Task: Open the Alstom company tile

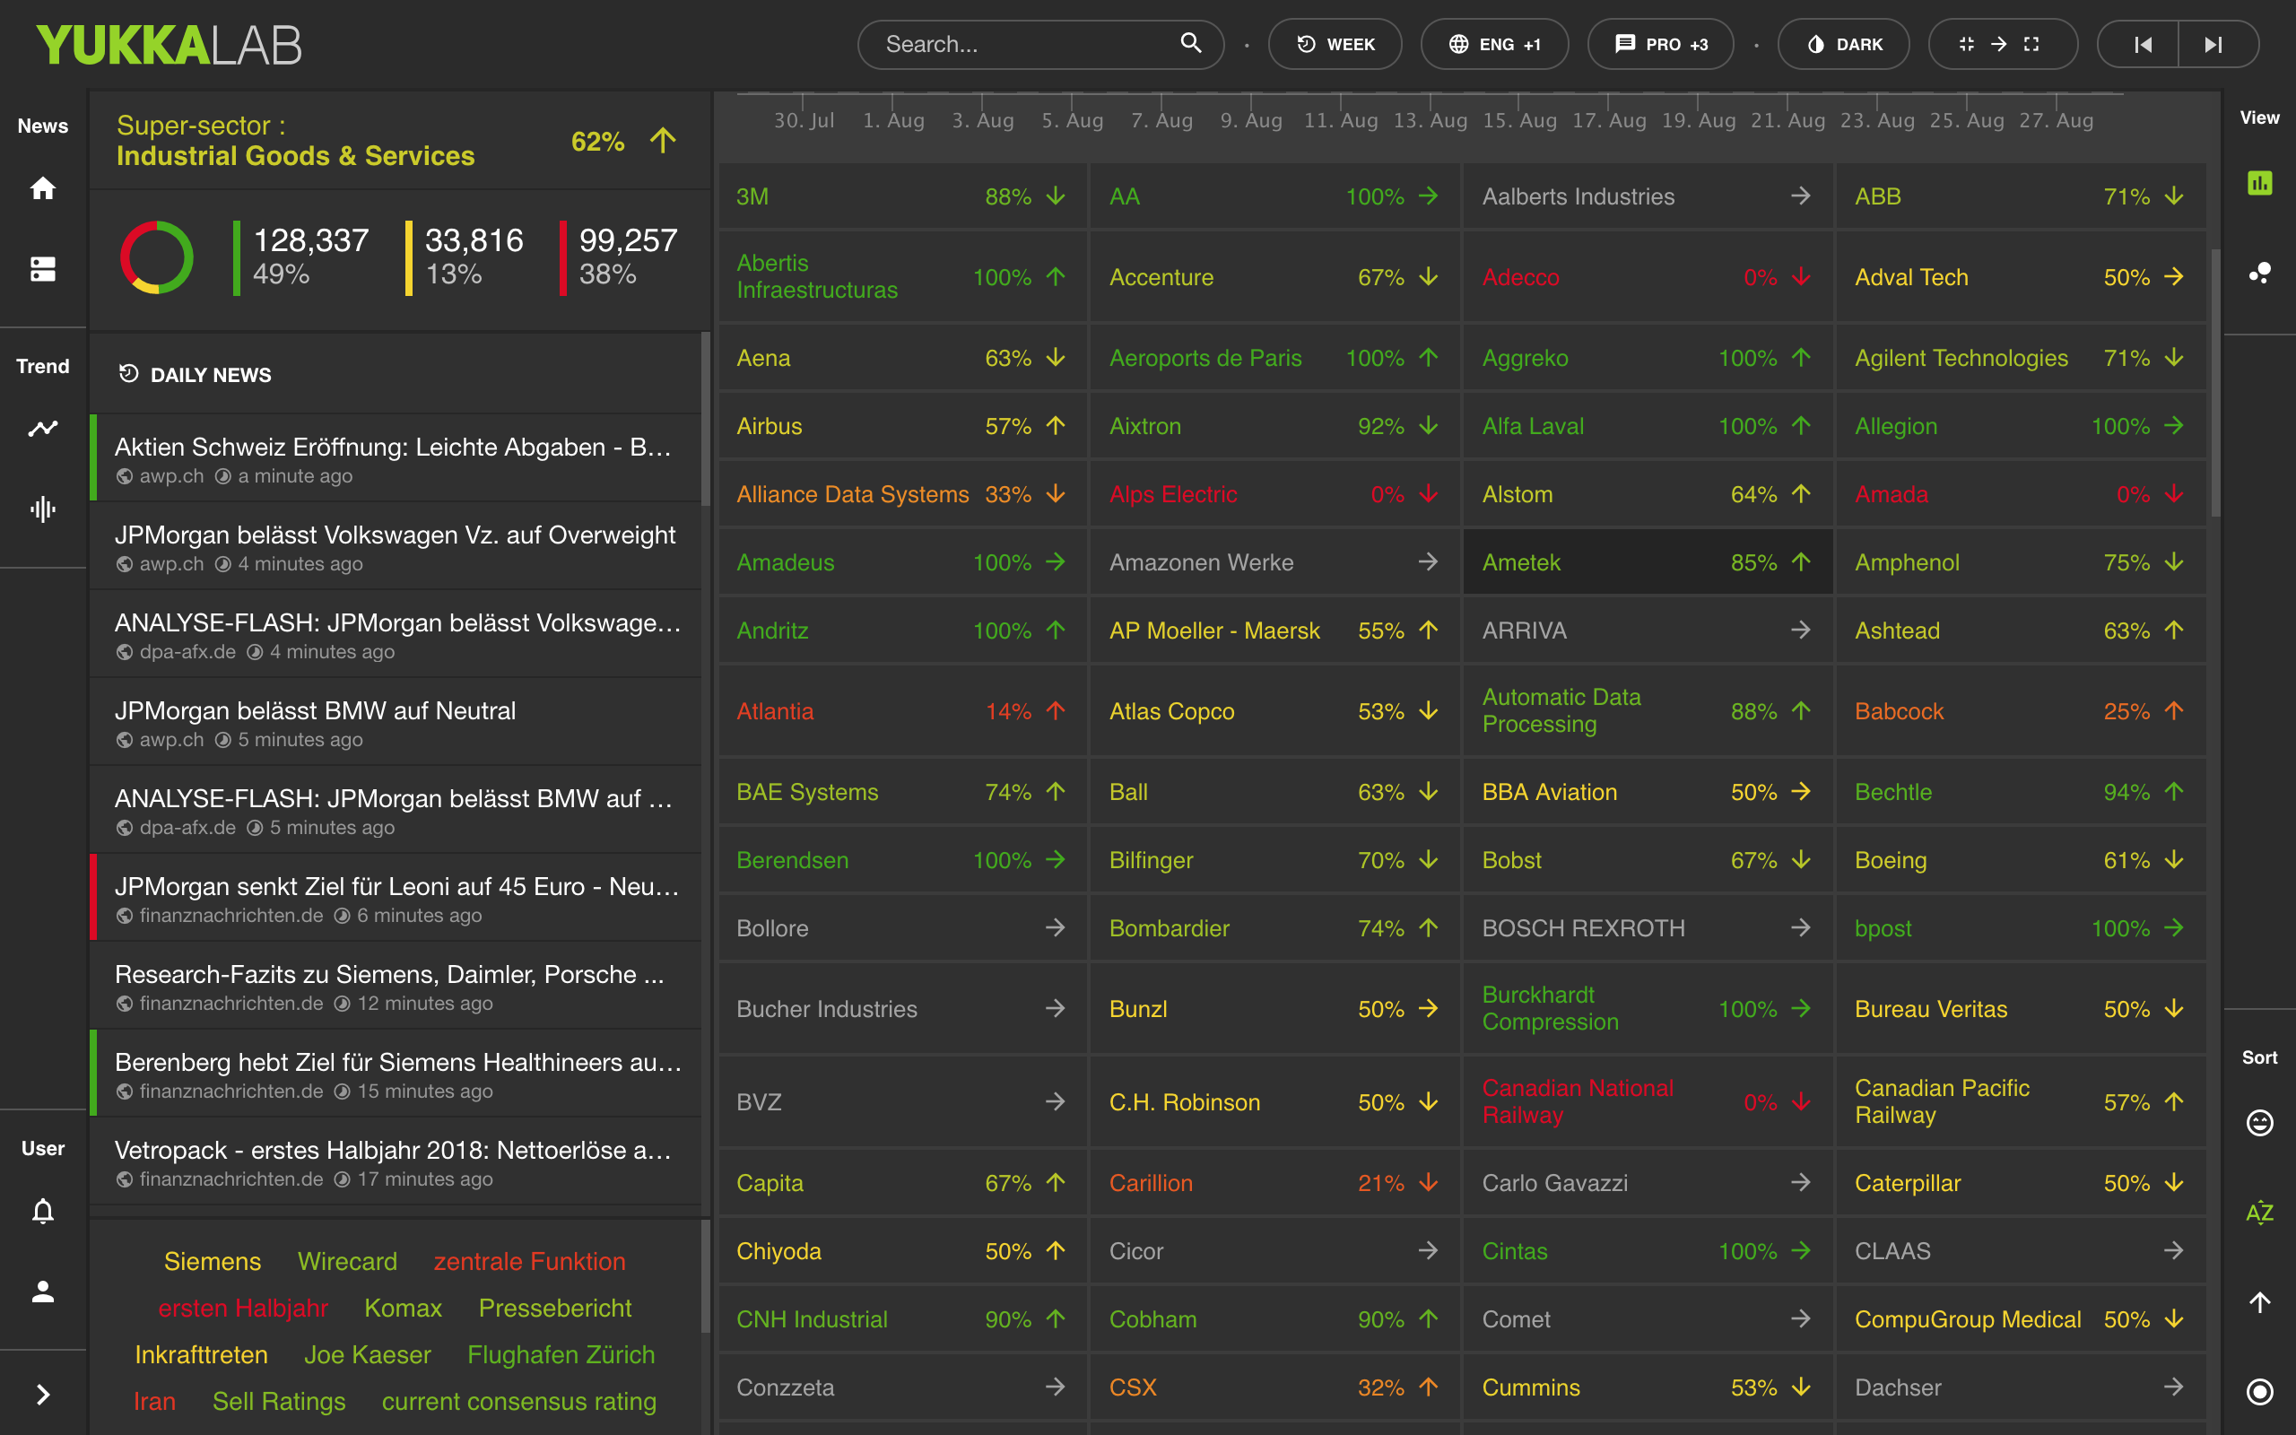Action: [x=1648, y=494]
